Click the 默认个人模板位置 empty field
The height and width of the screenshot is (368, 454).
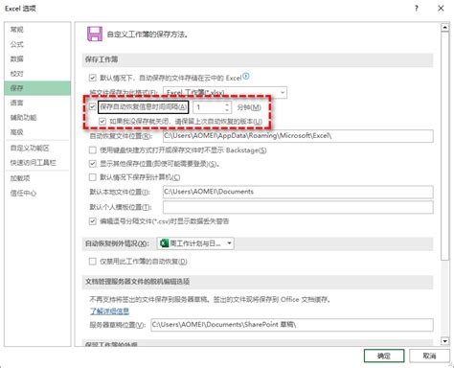(298, 207)
